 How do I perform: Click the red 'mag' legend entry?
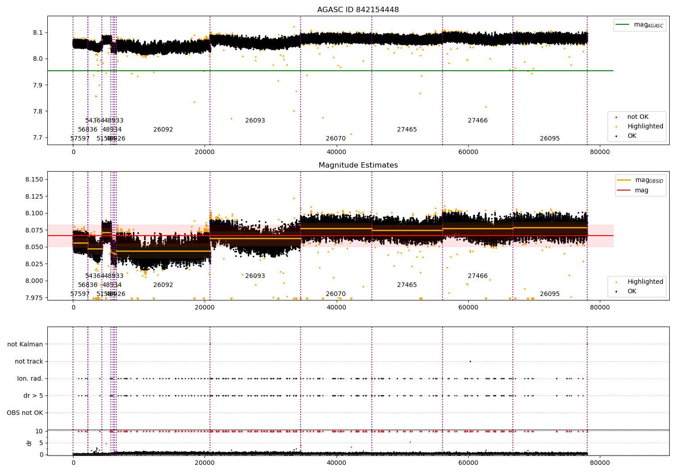633,191
